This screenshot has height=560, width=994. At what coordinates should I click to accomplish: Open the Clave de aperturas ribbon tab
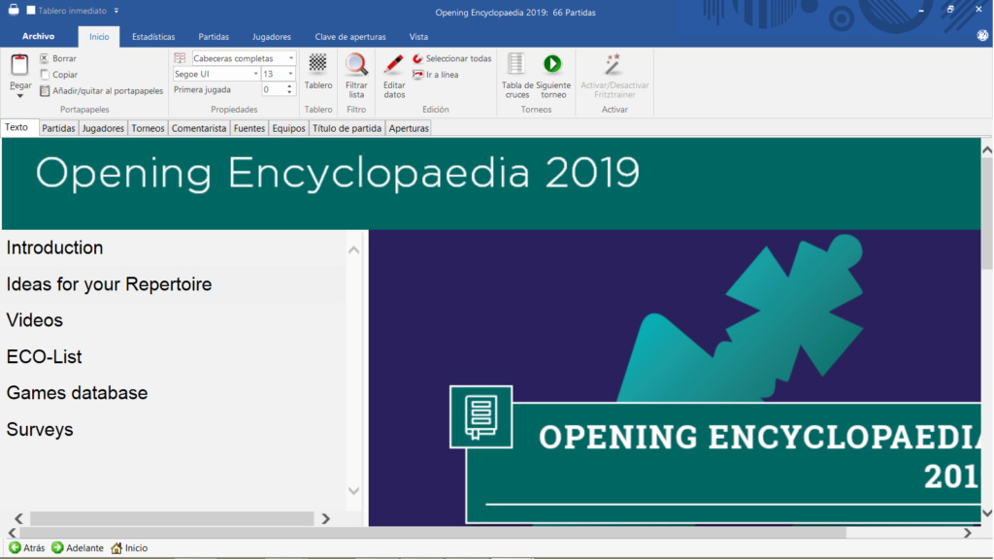point(350,37)
